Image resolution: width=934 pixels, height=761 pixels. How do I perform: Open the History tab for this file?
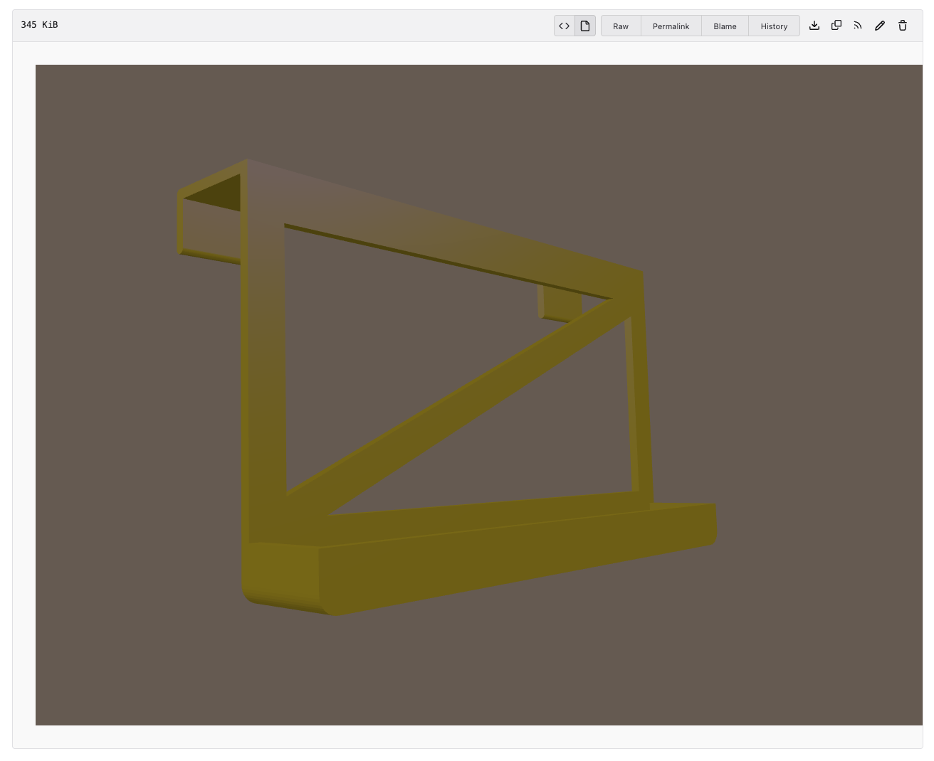(774, 26)
